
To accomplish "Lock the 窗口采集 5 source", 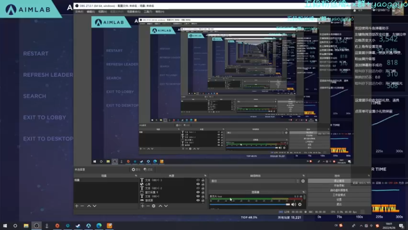I will click(x=203, y=192).
